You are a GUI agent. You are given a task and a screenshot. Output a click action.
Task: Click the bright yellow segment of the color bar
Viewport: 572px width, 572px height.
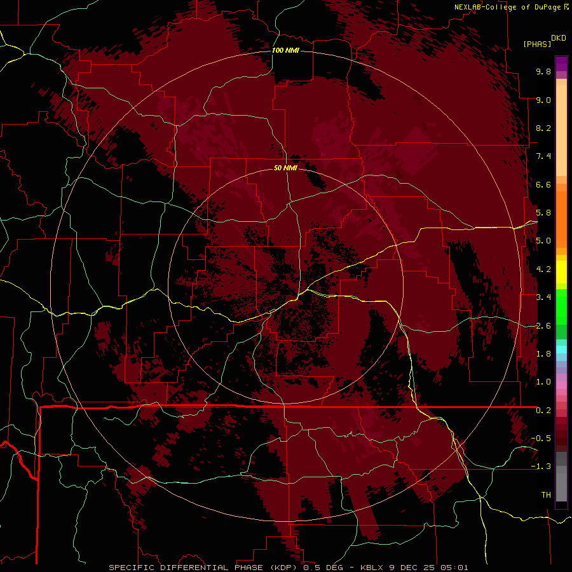coord(561,272)
